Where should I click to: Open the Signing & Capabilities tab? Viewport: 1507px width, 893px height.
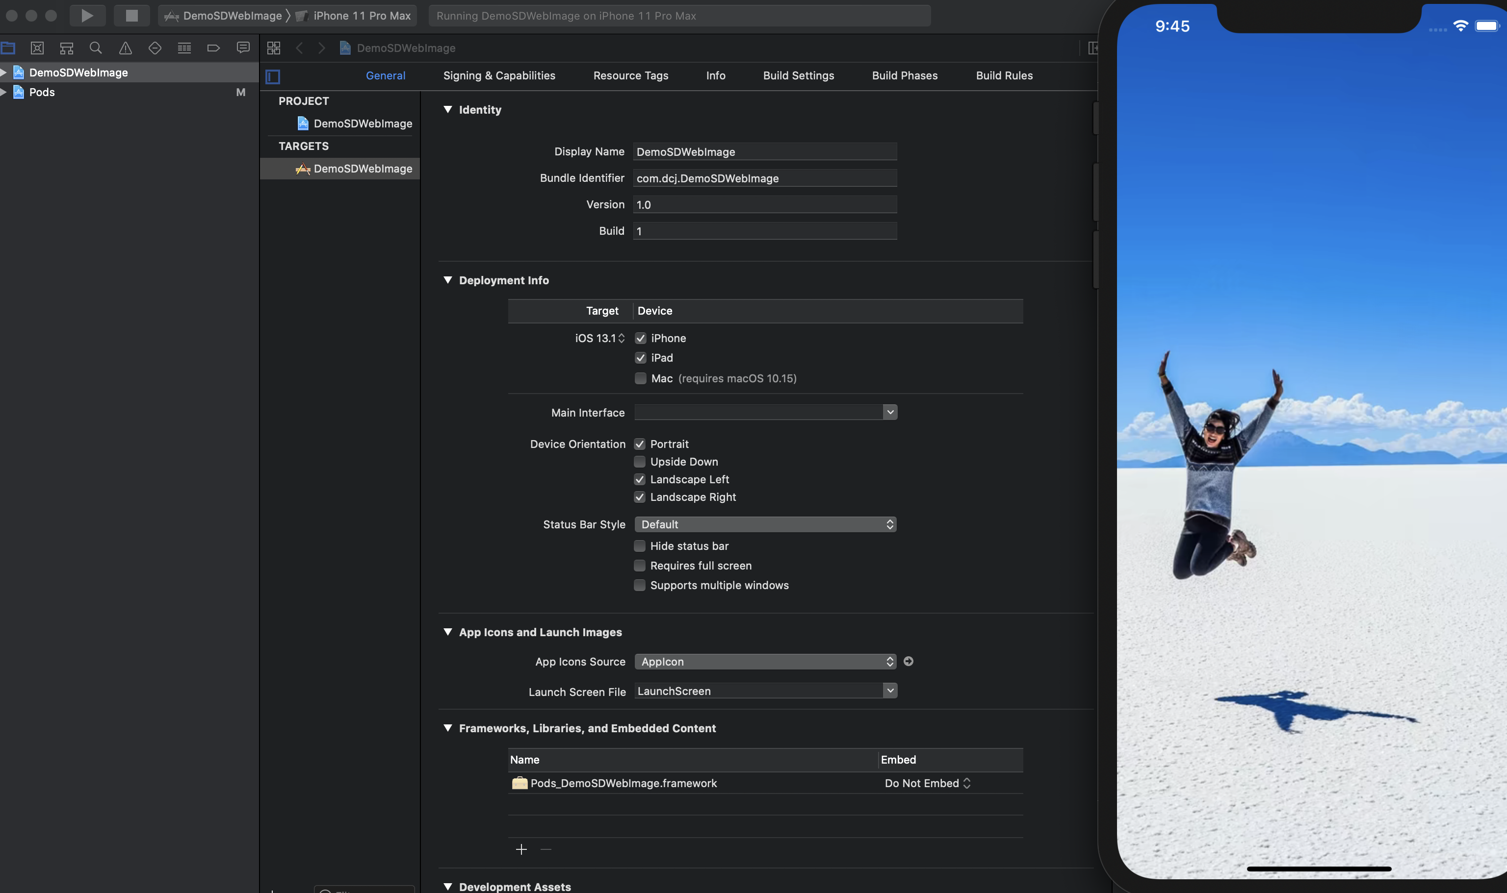click(499, 75)
